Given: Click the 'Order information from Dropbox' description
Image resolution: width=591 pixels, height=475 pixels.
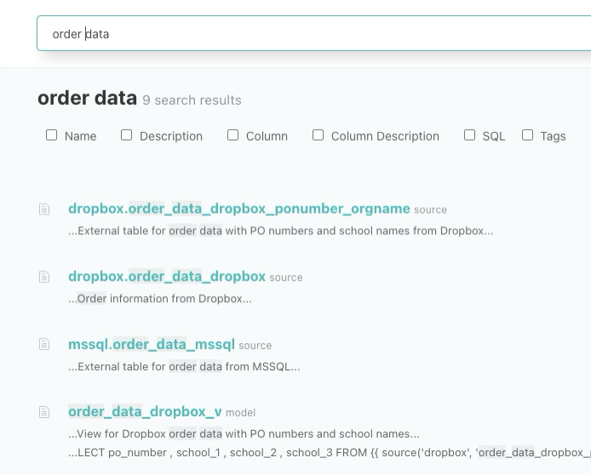Looking at the screenshot, I should point(160,299).
